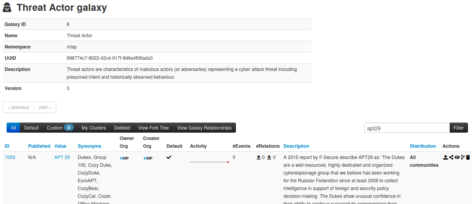This screenshot has width=475, height=204.
Task: Open cluster ID 7059 link
Action: 10,157
